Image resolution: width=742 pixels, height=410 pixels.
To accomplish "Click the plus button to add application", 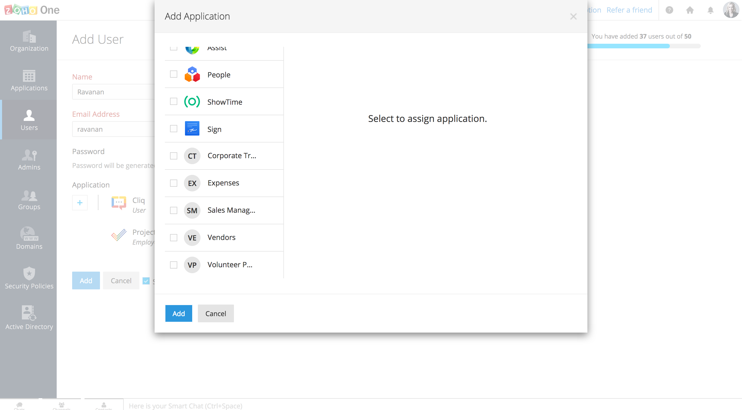I will pos(80,203).
